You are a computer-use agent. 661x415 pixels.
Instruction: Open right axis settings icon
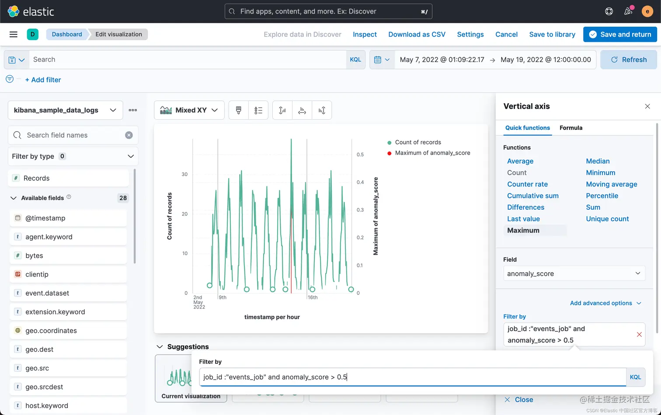(322, 110)
